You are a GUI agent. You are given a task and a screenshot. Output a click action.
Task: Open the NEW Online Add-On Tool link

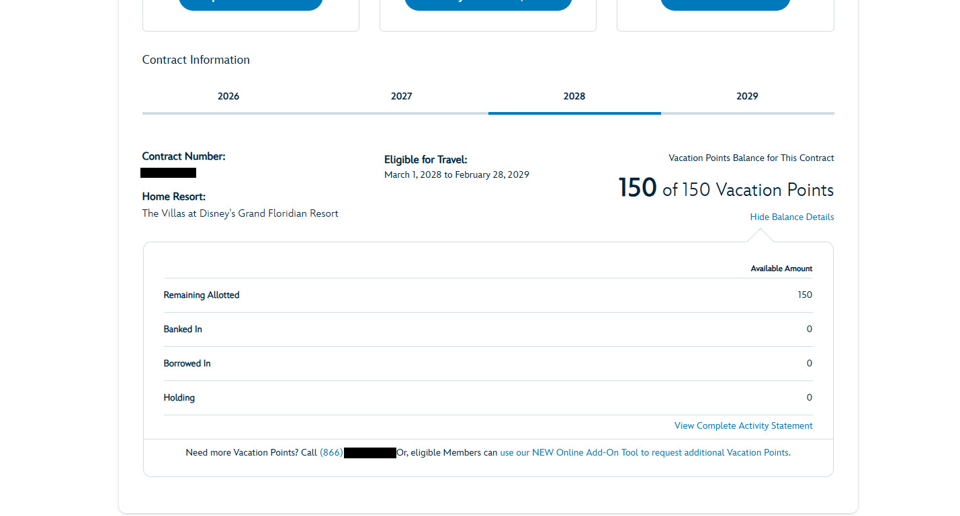tap(644, 453)
